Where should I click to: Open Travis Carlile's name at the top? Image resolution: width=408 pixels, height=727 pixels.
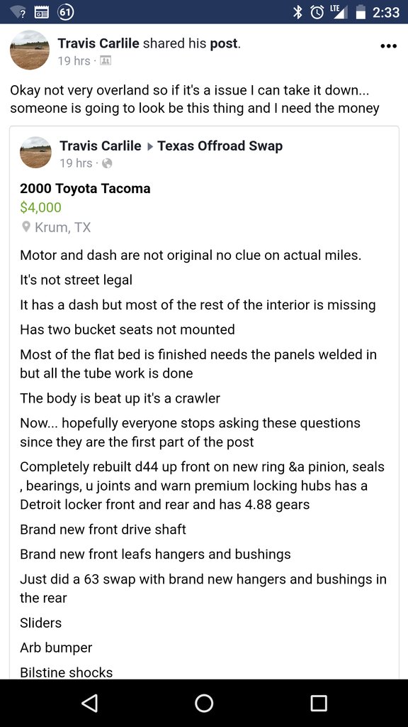[x=98, y=43]
